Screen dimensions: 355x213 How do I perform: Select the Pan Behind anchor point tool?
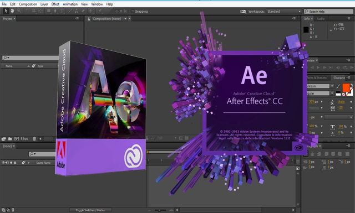[x=40, y=11]
